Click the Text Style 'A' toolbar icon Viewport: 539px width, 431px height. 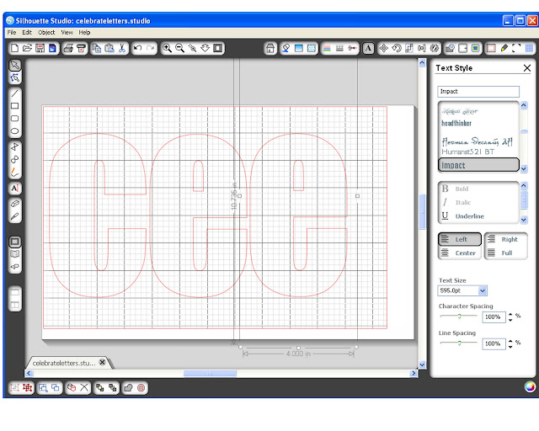(368, 49)
